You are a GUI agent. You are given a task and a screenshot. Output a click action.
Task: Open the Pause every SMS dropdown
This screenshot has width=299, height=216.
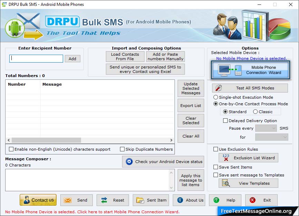pos(266,128)
